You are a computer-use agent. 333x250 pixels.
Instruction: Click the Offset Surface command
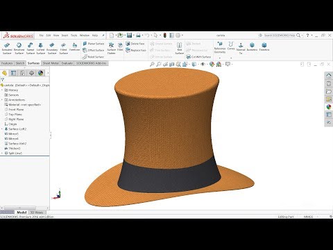[94, 50]
